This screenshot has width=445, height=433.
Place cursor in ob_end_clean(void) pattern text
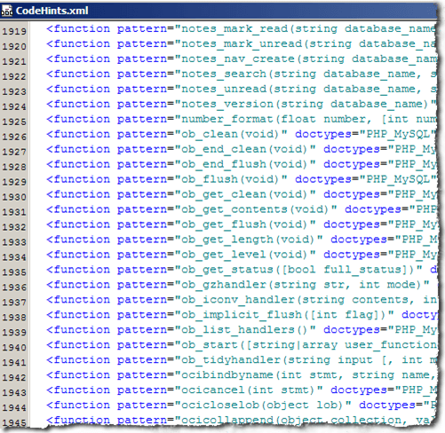[245, 150]
